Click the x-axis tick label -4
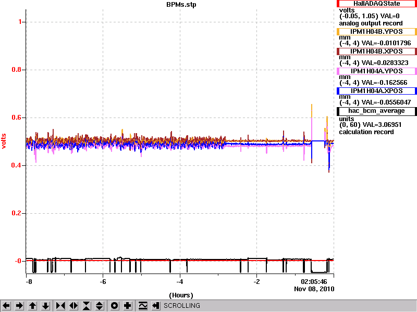This screenshot has height=312, width=417. pyautogui.click(x=180, y=282)
